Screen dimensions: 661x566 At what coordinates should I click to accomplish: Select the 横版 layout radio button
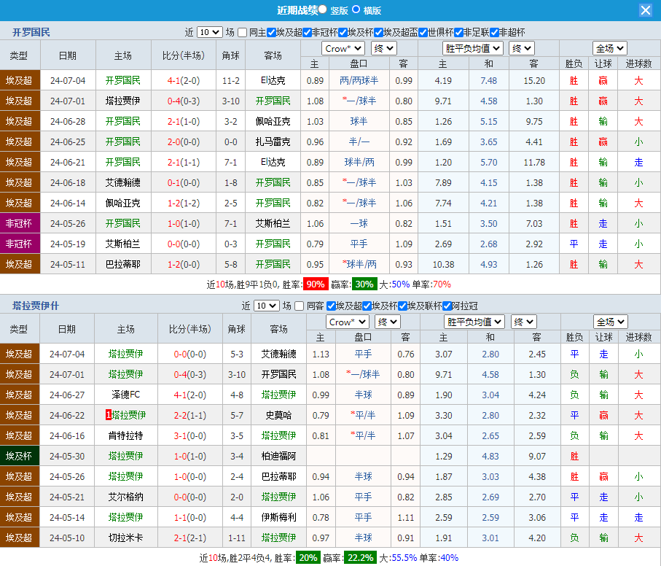pyautogui.click(x=356, y=9)
